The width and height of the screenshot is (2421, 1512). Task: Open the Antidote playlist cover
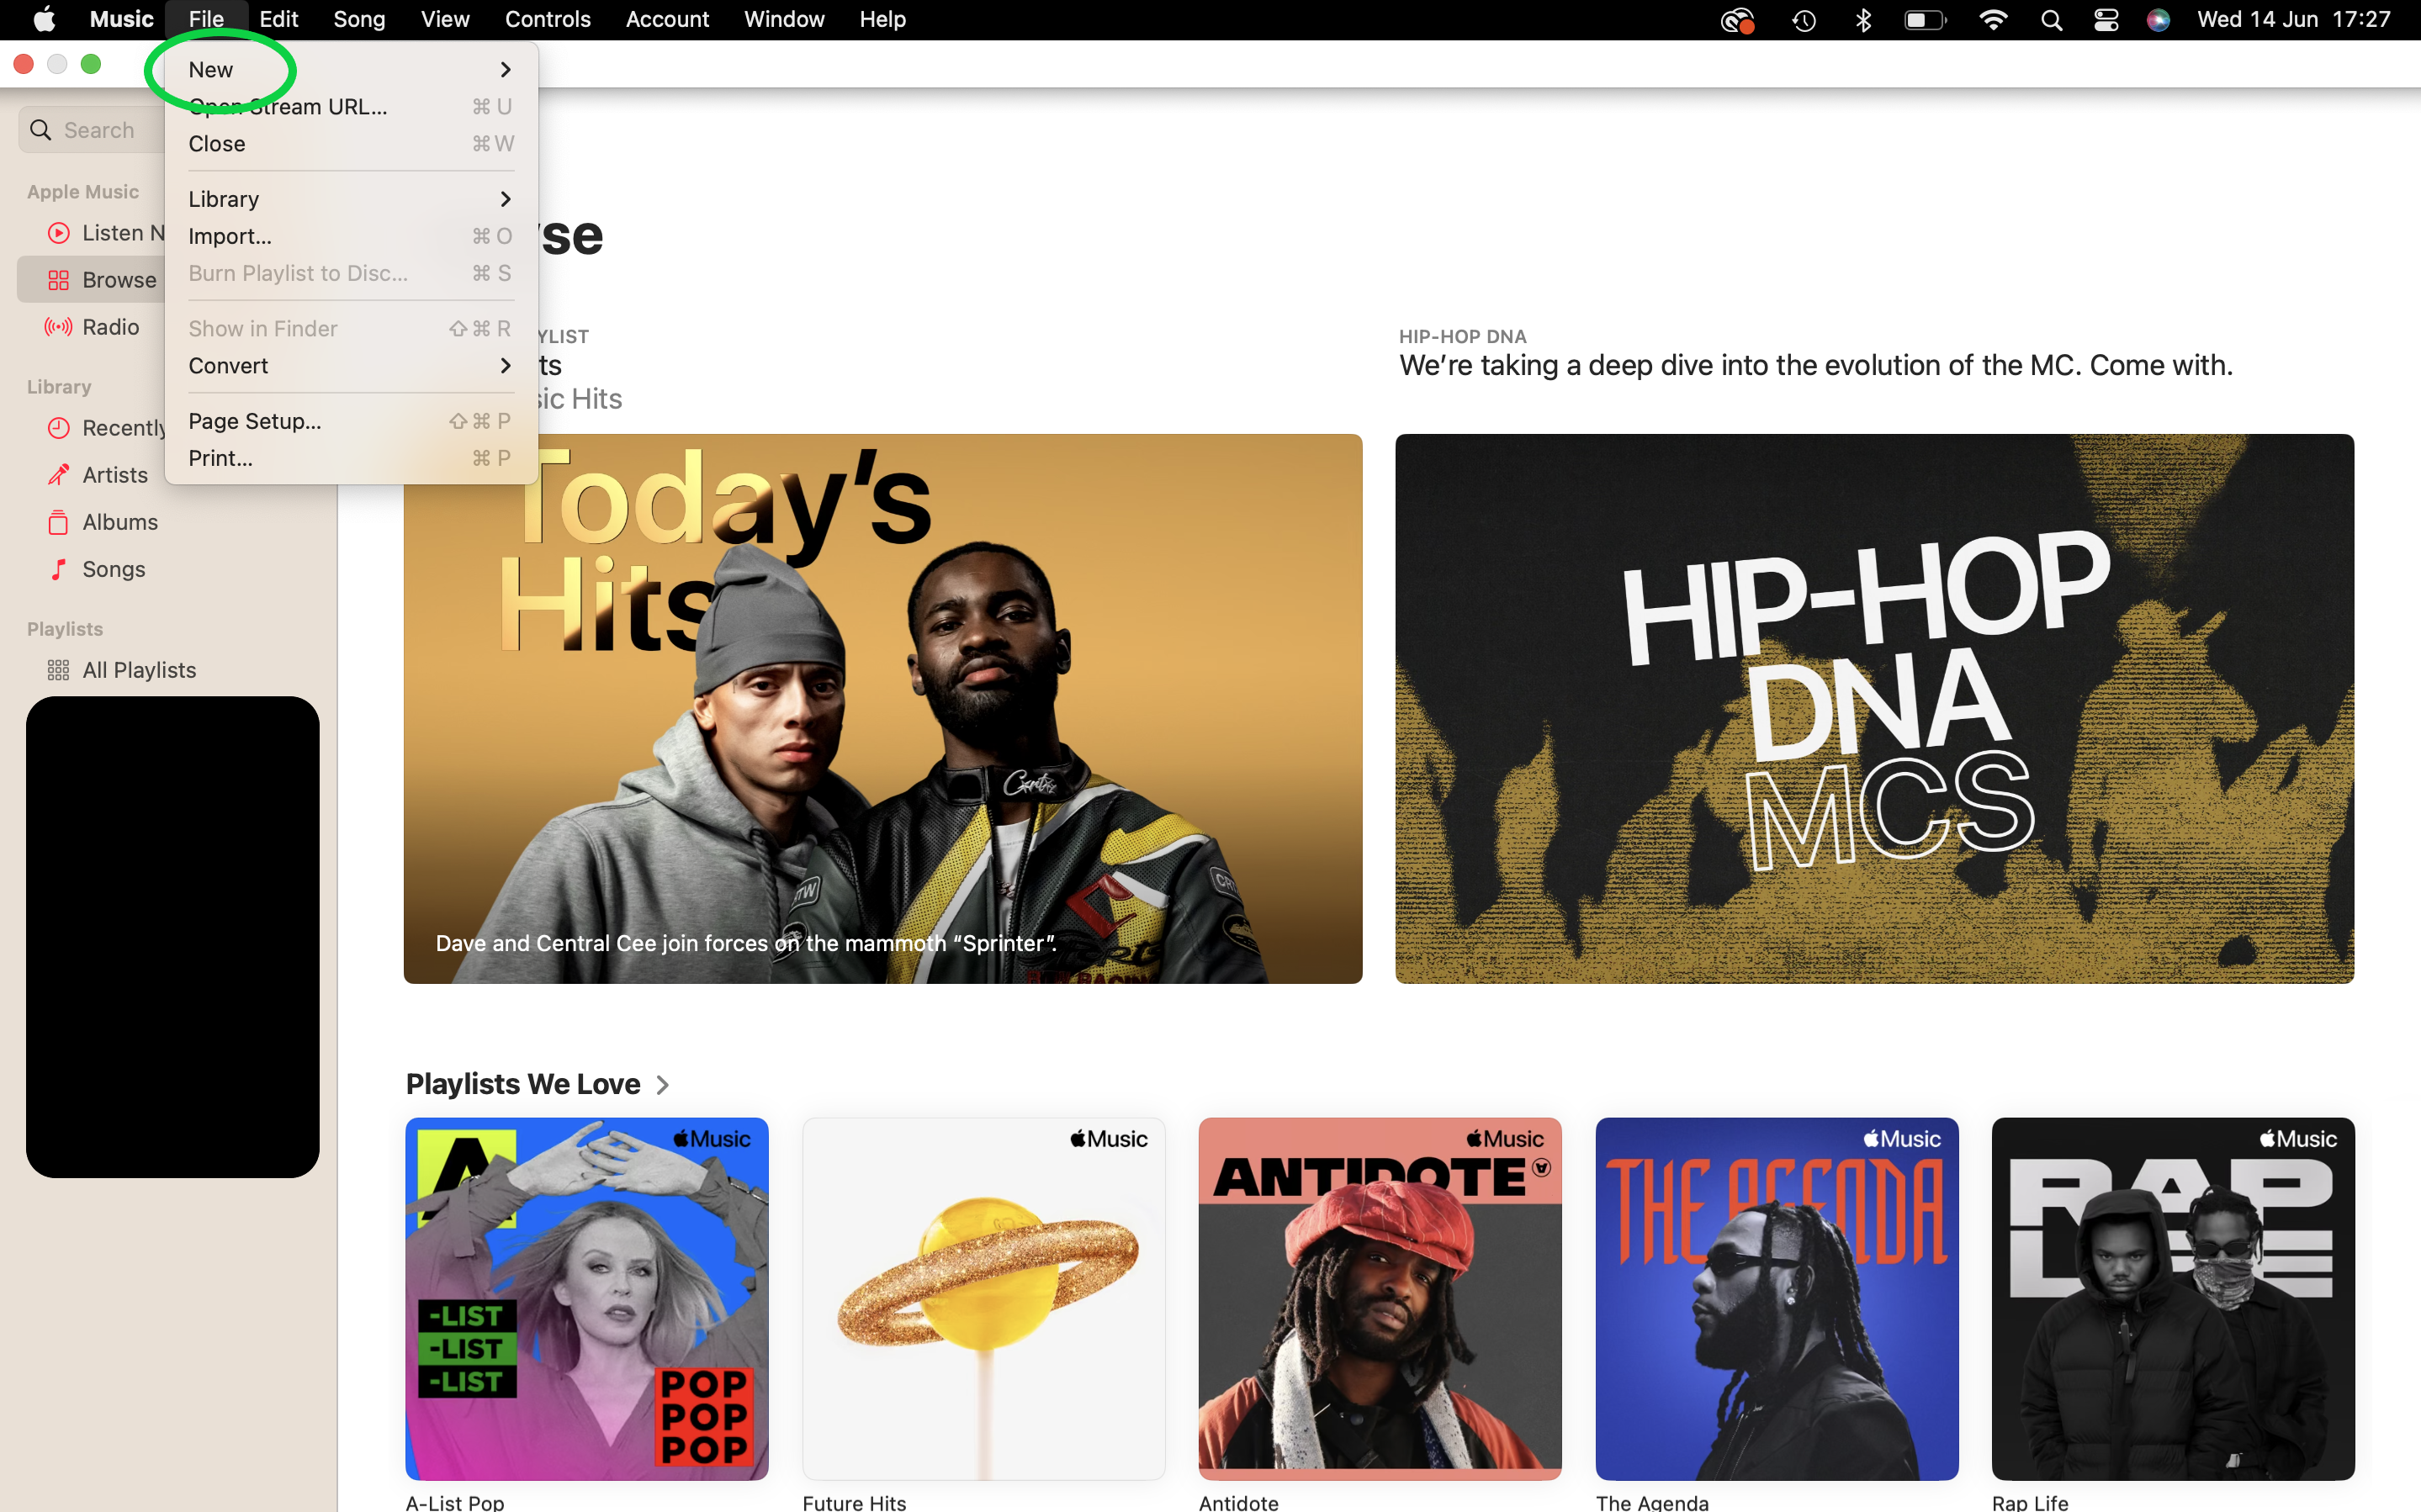1380,1299
